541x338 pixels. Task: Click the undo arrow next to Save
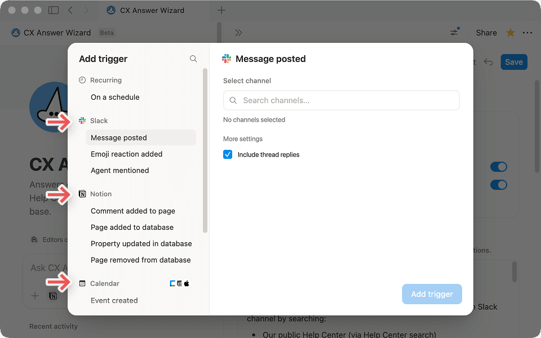click(x=489, y=62)
